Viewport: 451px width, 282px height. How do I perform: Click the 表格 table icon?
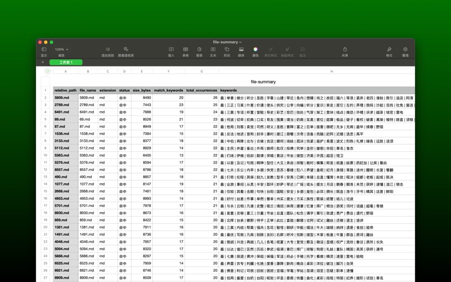tap(185, 50)
